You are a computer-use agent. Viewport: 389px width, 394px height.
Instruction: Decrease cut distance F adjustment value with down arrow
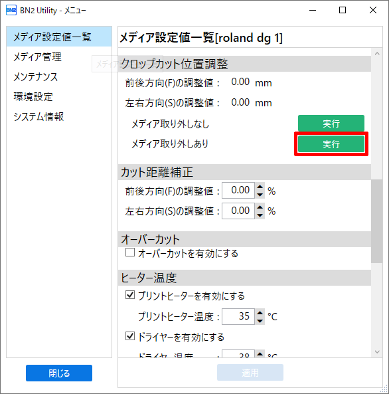[260, 195]
